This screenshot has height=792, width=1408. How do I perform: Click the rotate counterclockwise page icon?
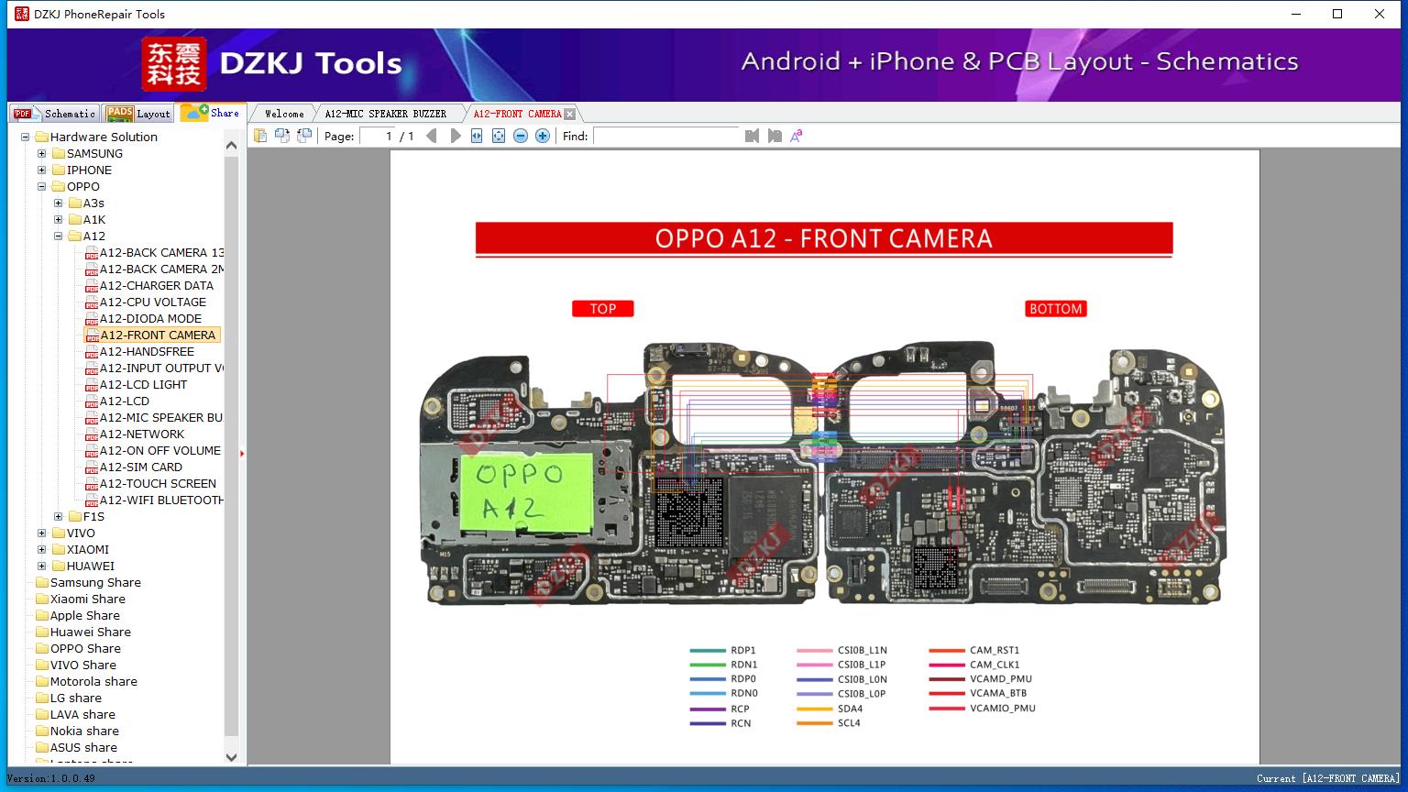click(282, 136)
